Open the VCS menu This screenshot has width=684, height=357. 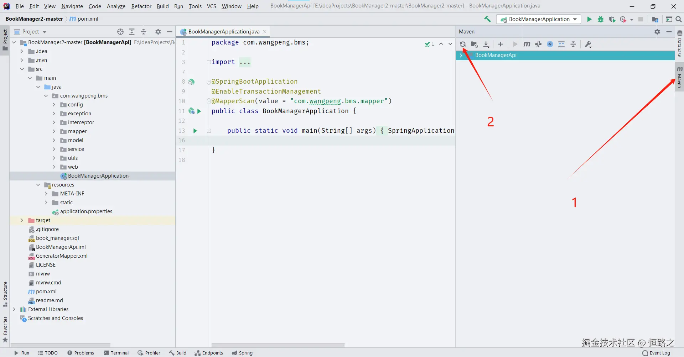coord(211,6)
